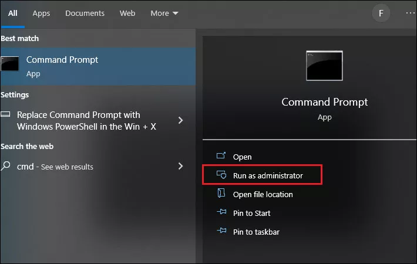Select Command Prompt best match result

click(x=98, y=66)
